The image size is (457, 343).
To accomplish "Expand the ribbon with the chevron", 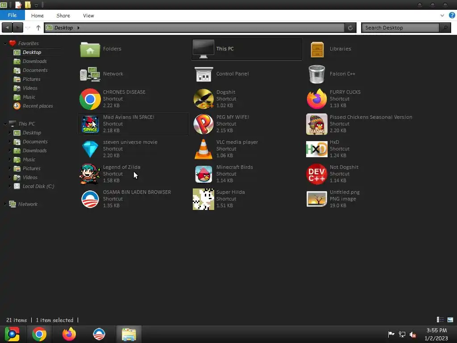I will (442, 16).
